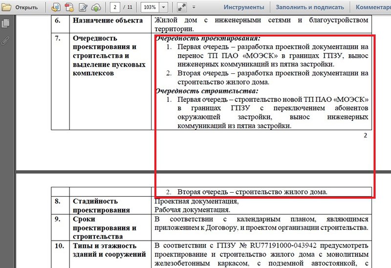Click the heading 'Стадийность проектирования'
Viewport: 391px width, 268px height.
click(x=101, y=205)
